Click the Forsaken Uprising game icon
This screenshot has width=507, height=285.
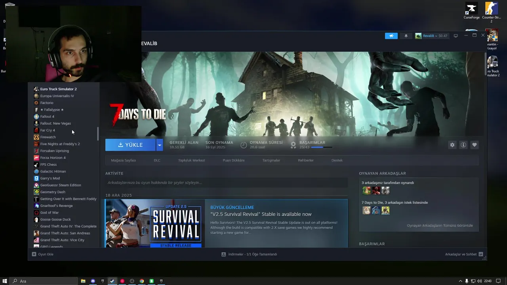click(36, 151)
